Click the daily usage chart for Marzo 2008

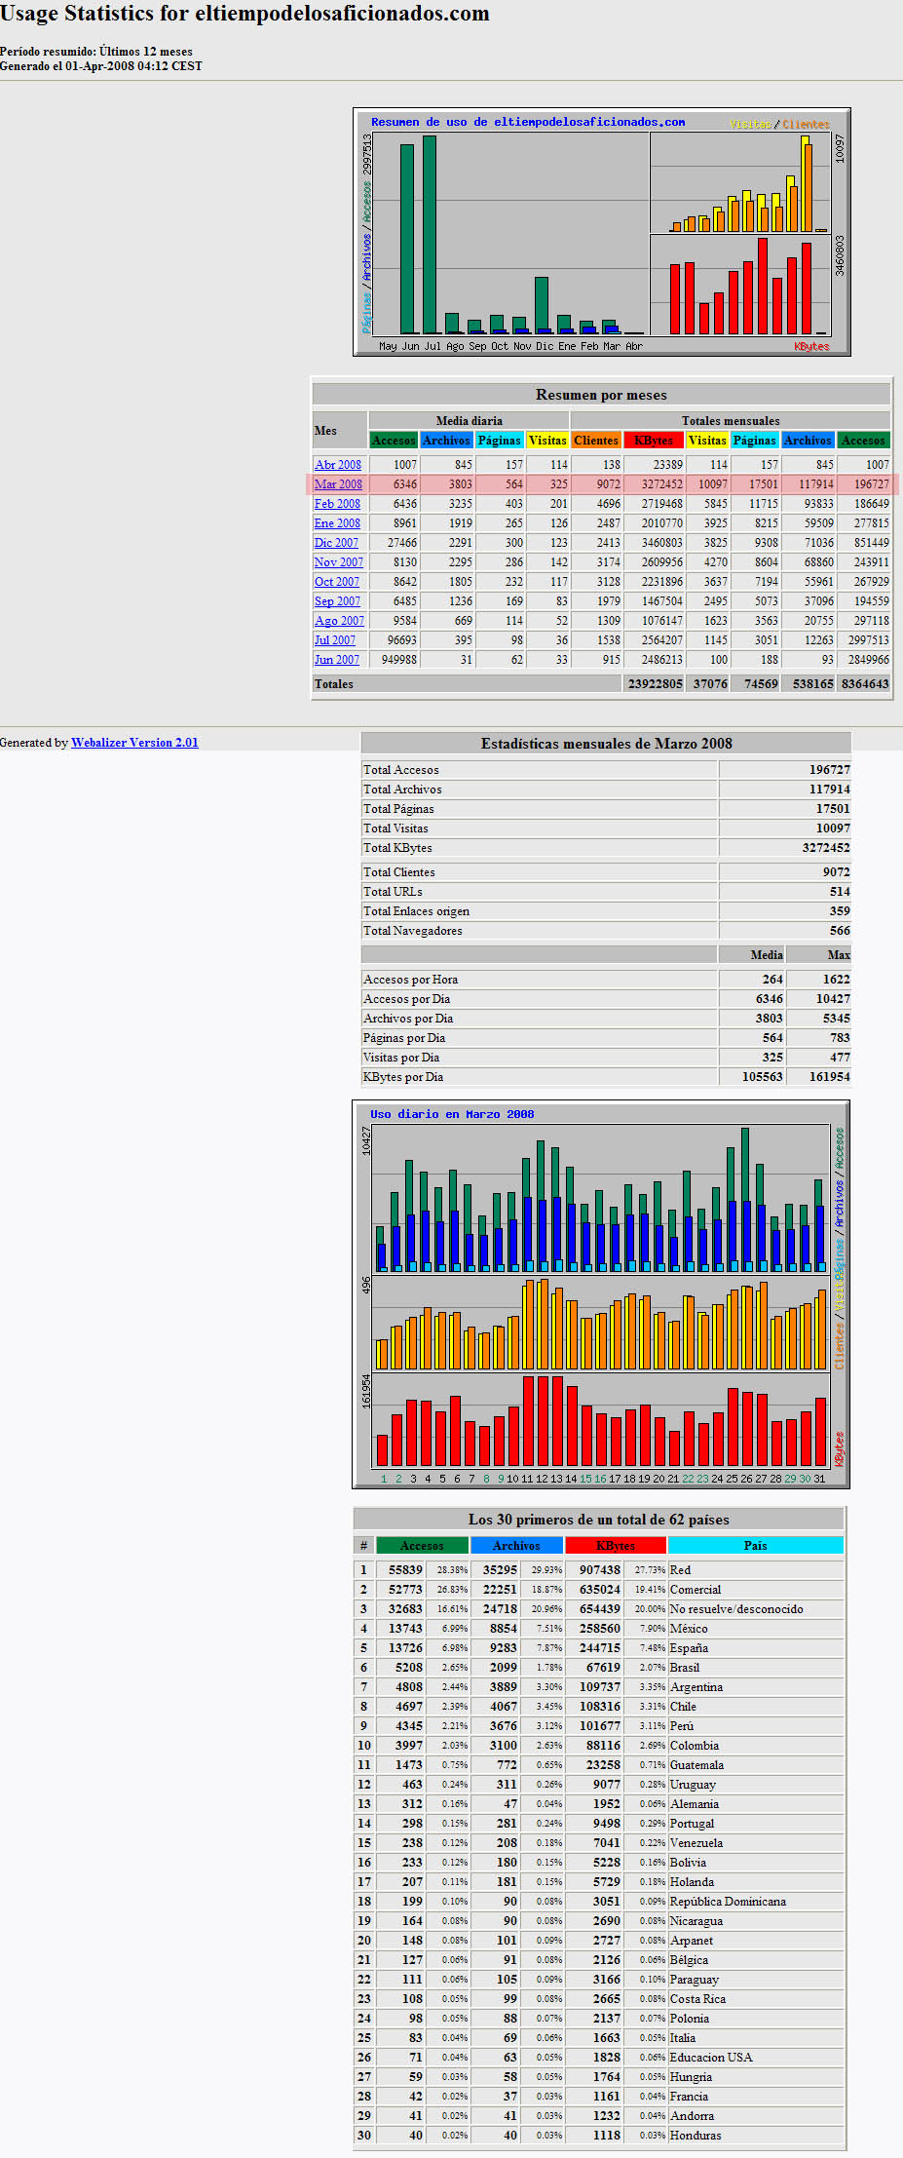pos(600,1294)
